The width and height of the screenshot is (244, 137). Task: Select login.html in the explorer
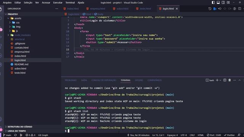[x=20, y=60]
